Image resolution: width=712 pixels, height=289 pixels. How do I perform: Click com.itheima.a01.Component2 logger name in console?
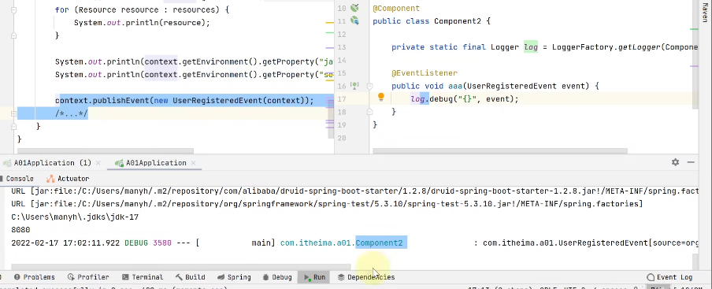(x=342, y=243)
